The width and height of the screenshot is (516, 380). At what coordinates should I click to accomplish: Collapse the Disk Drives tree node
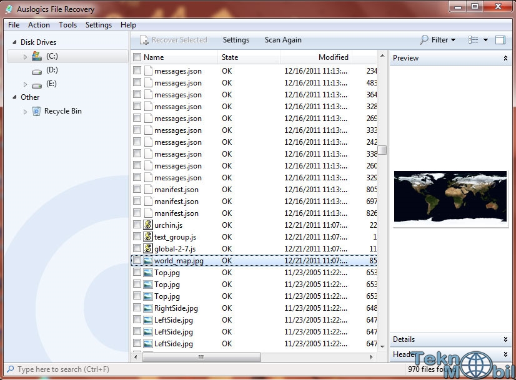click(x=14, y=42)
